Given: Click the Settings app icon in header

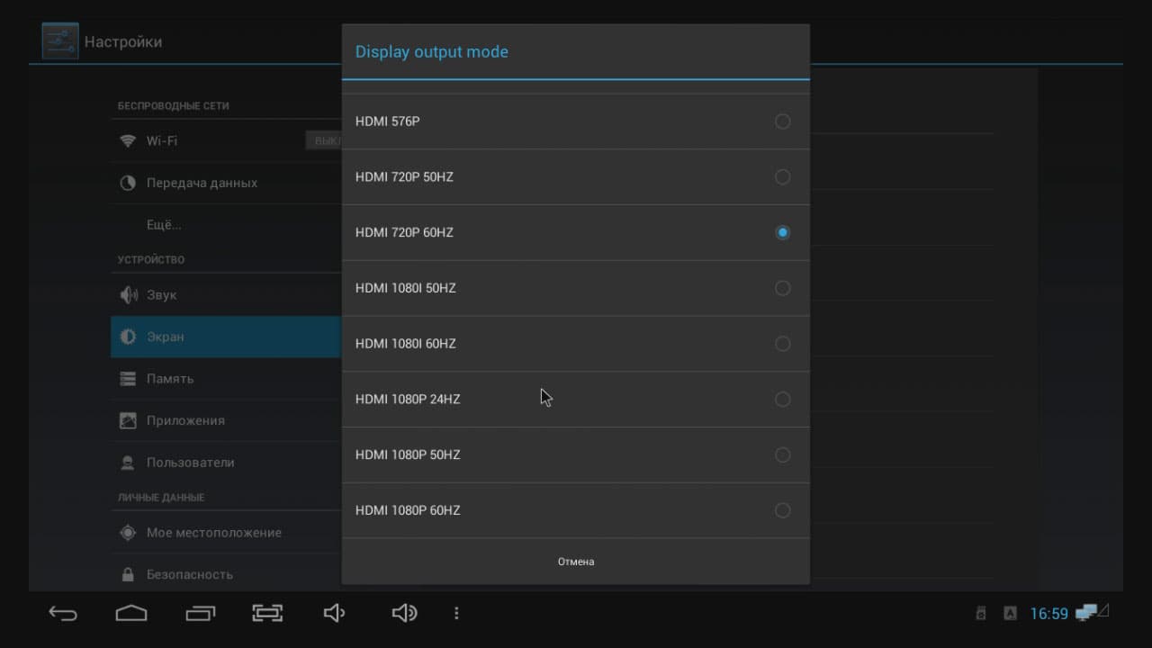Looking at the screenshot, I should [60, 41].
